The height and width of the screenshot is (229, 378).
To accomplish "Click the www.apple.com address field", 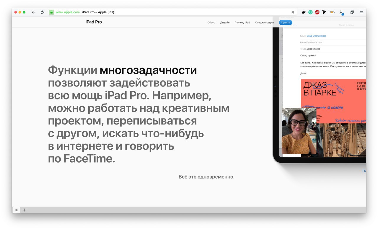I will click(x=68, y=12).
